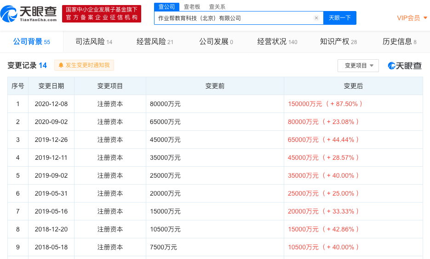The image size is (430, 259).
Task: Open the 知识产权 section tab
Action: (x=338, y=42)
